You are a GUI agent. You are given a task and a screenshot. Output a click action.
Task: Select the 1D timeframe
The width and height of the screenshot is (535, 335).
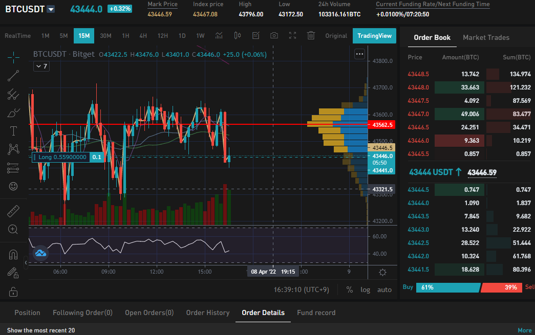point(182,36)
